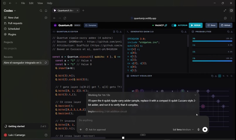236x140 pixels.
Task: Open the search icon beside Codex
Action: (41, 11)
